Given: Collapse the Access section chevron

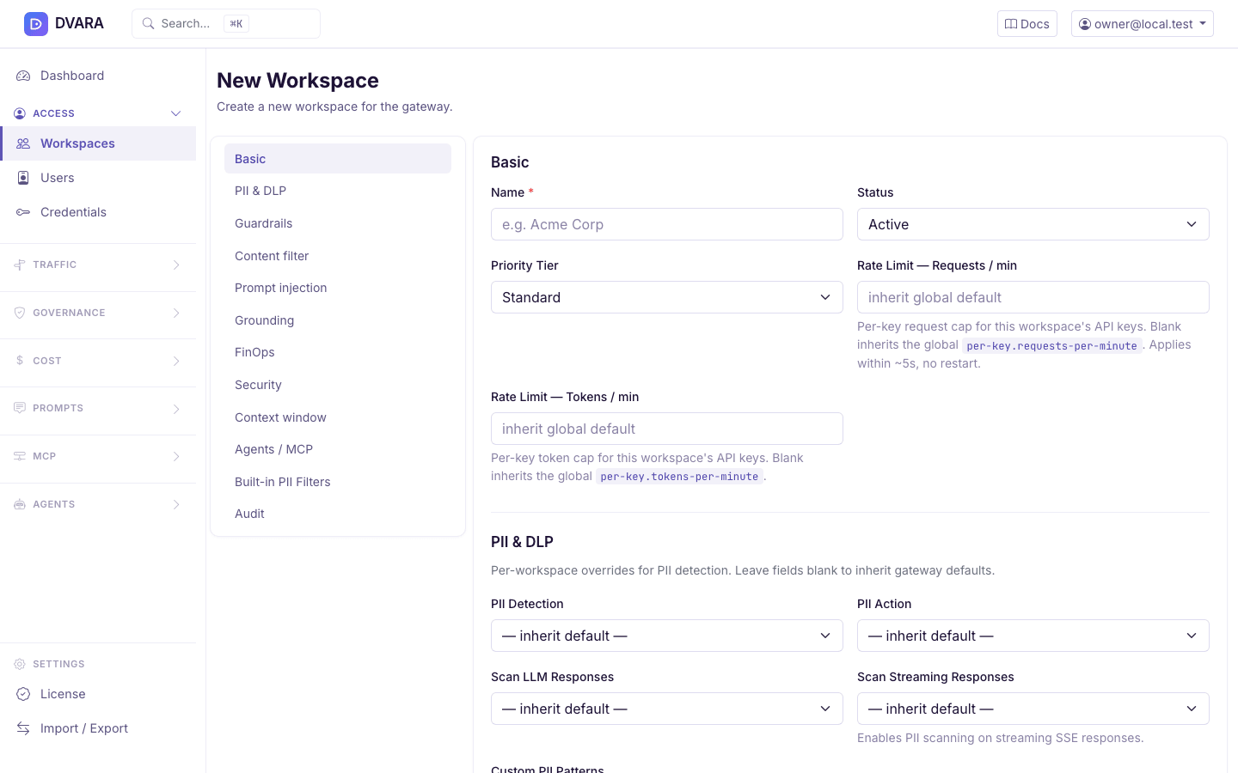Looking at the screenshot, I should click(176, 113).
